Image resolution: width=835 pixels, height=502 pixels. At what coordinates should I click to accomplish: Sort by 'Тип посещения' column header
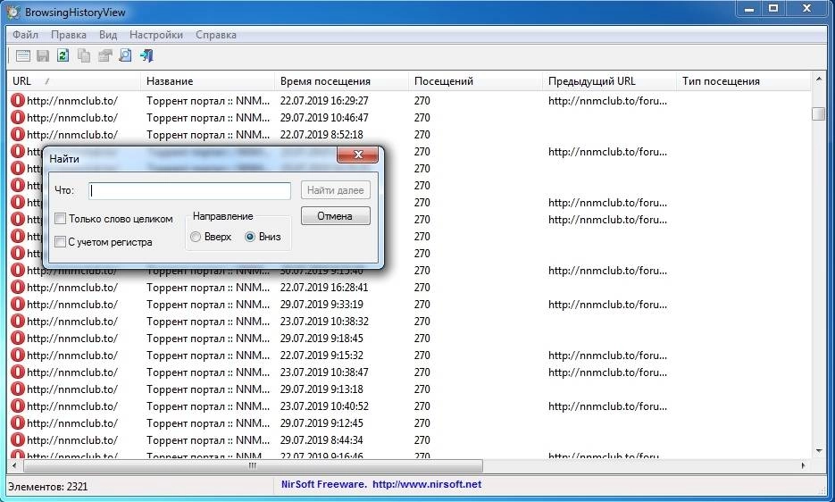(743, 81)
